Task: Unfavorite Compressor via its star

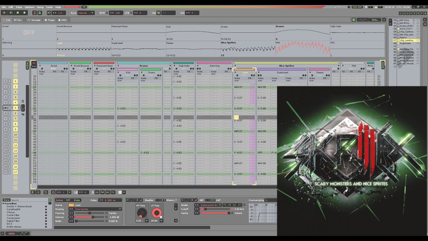Action: (x=46, y=218)
